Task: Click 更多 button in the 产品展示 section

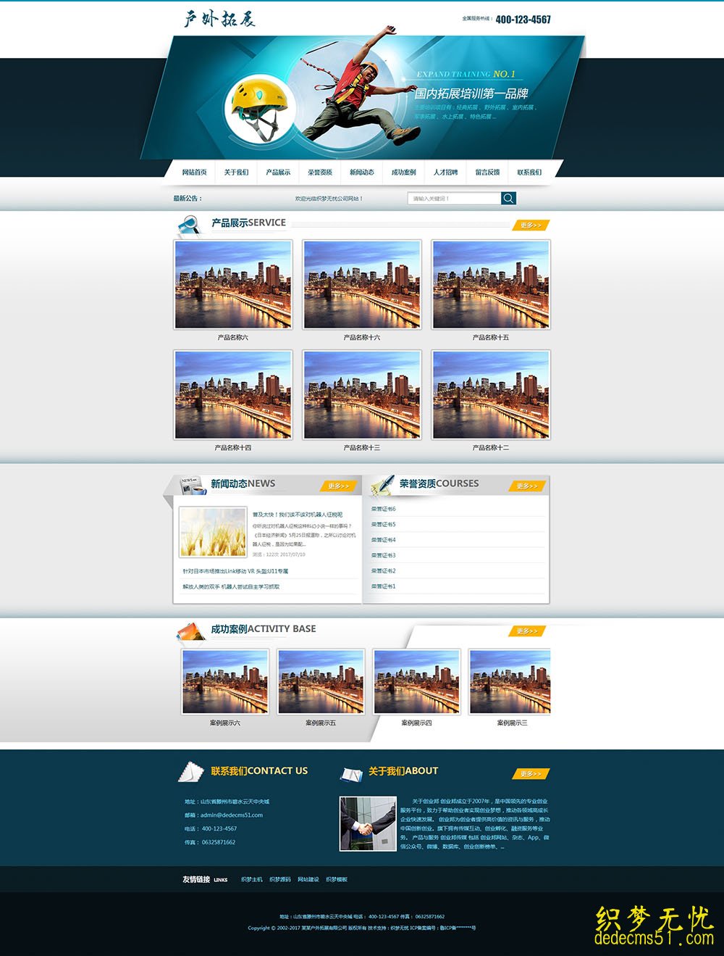Action: click(531, 225)
